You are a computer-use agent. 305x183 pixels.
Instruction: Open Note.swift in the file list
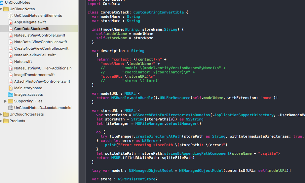tap(23, 62)
